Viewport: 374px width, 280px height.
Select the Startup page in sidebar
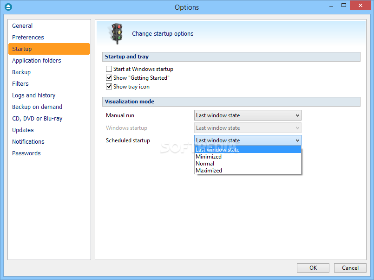(49, 49)
